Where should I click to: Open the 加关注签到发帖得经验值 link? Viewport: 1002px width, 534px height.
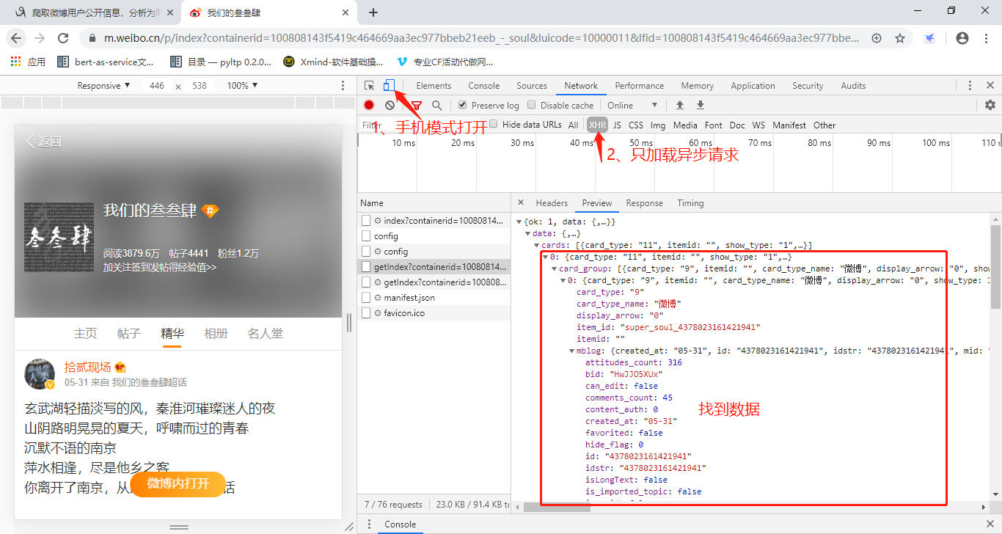click(160, 267)
